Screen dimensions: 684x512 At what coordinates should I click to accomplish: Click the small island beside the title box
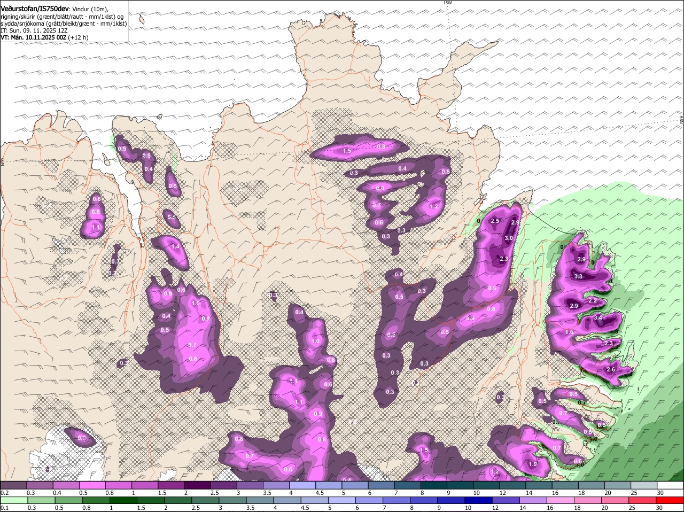coord(141,19)
